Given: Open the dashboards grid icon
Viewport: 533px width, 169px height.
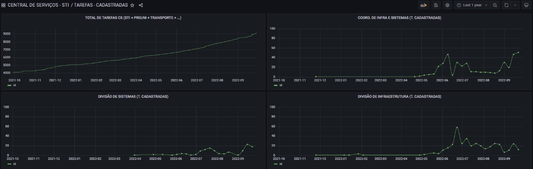Looking at the screenshot, I should point(3,5).
